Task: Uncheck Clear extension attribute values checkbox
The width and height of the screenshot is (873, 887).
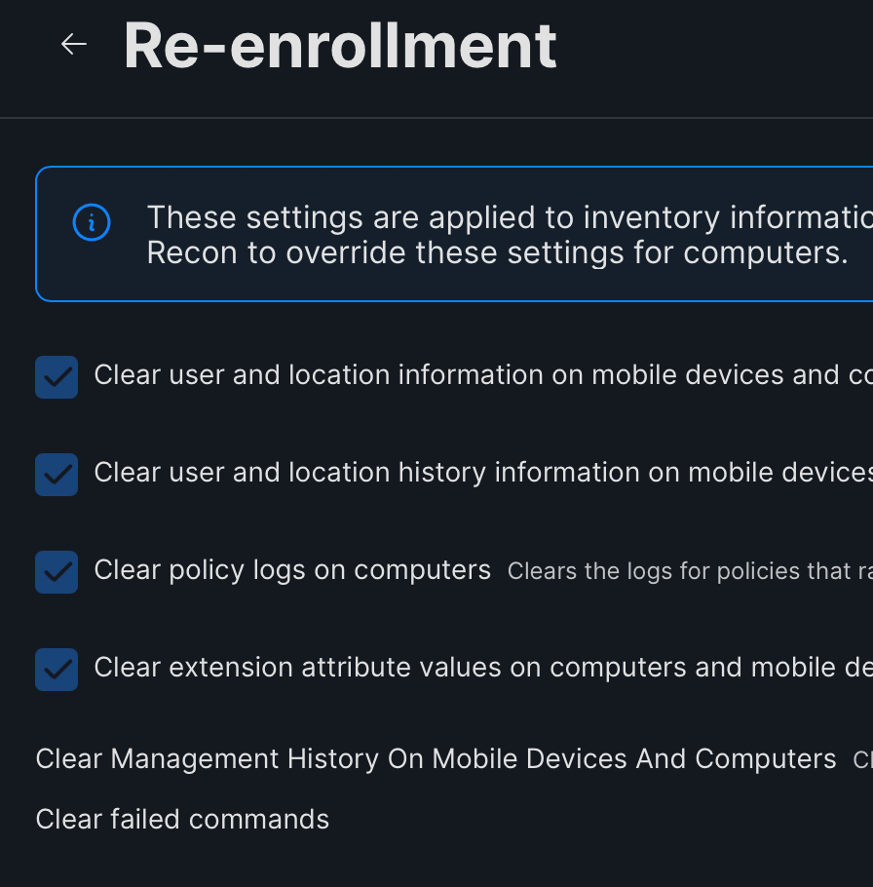Action: tap(57, 670)
